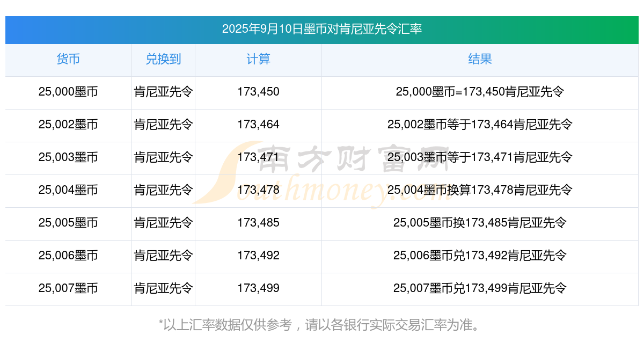Click 肯尼亚先令 in the 25,006墨币 row

[x=163, y=256]
